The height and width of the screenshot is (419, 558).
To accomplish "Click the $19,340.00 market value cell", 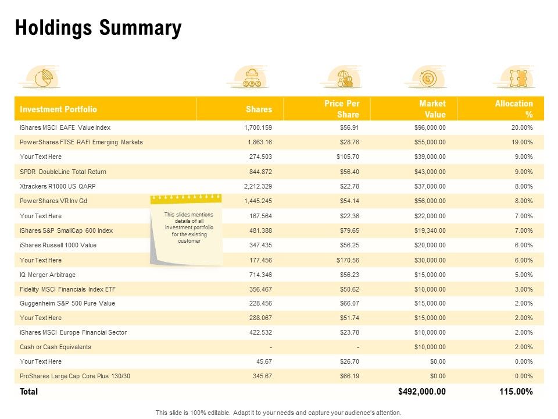I will [430, 230].
